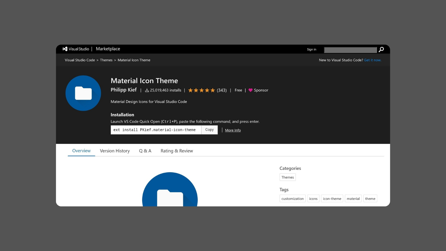The image size is (446, 251).
Task: Click the Get it now link
Action: coord(373,60)
